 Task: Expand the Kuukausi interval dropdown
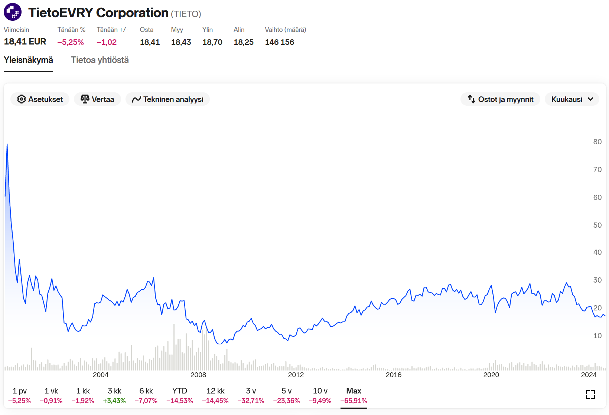(x=572, y=99)
